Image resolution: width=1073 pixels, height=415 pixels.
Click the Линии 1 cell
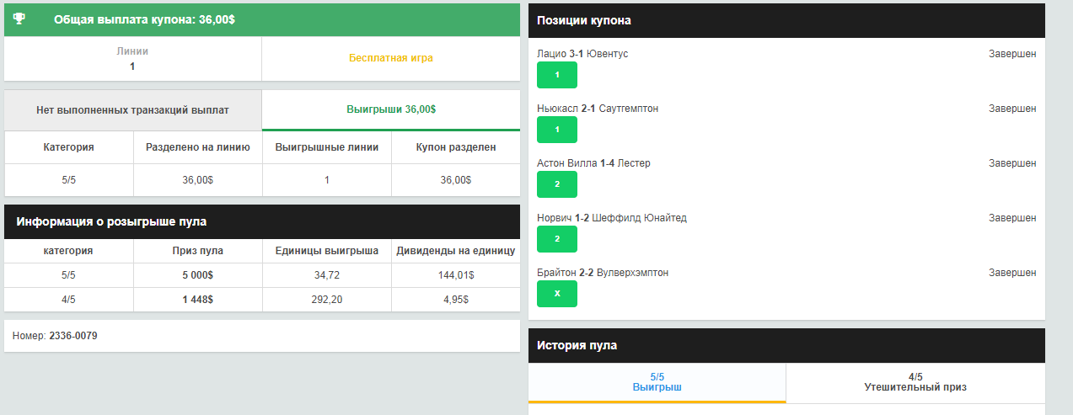pos(133,59)
